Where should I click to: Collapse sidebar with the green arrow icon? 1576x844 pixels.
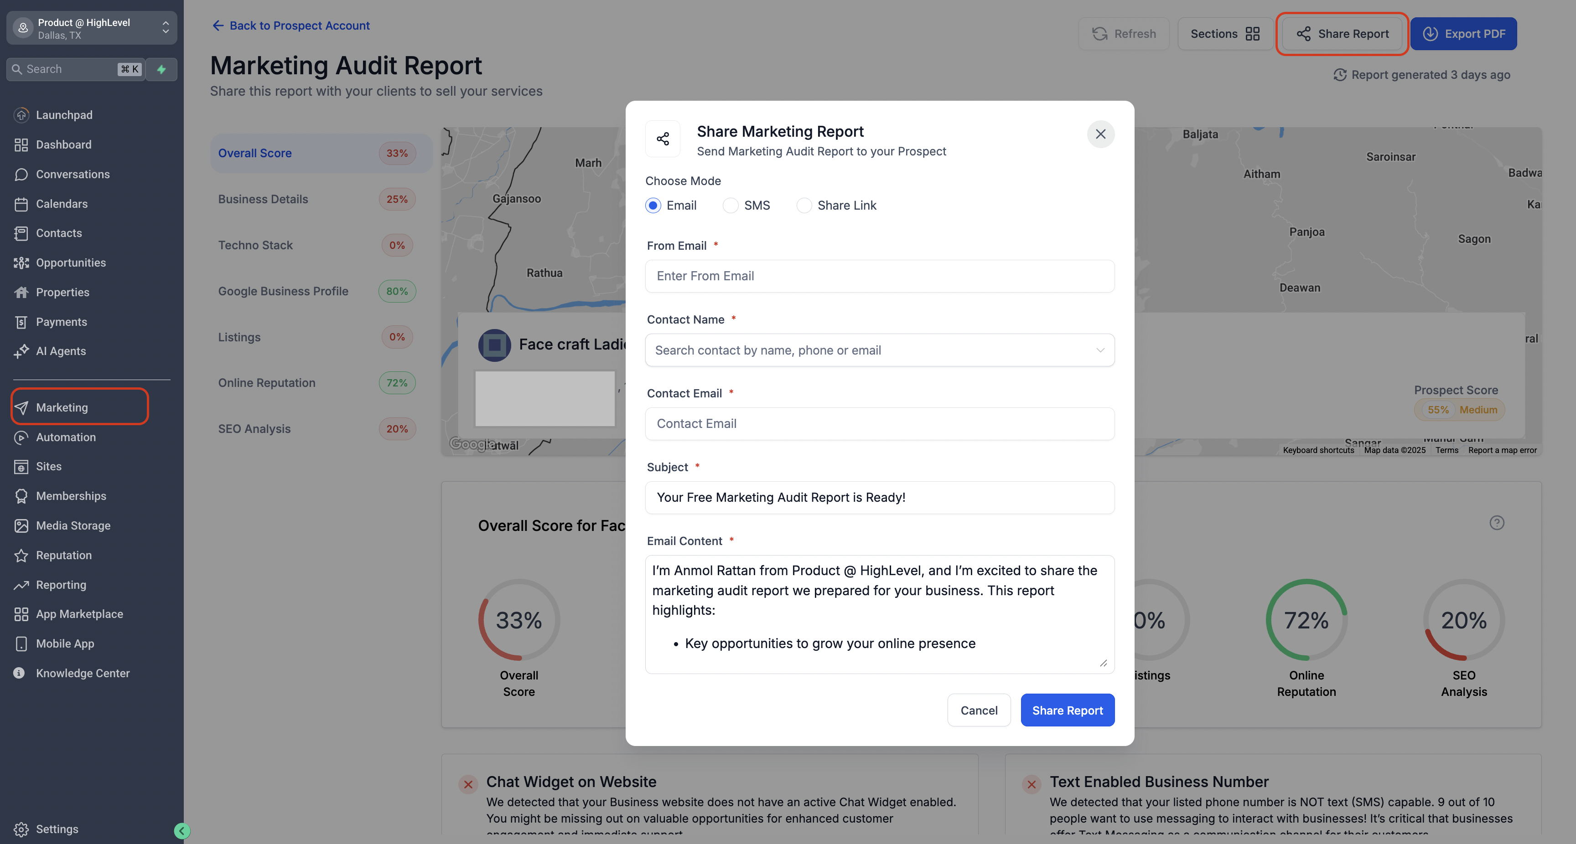(181, 830)
